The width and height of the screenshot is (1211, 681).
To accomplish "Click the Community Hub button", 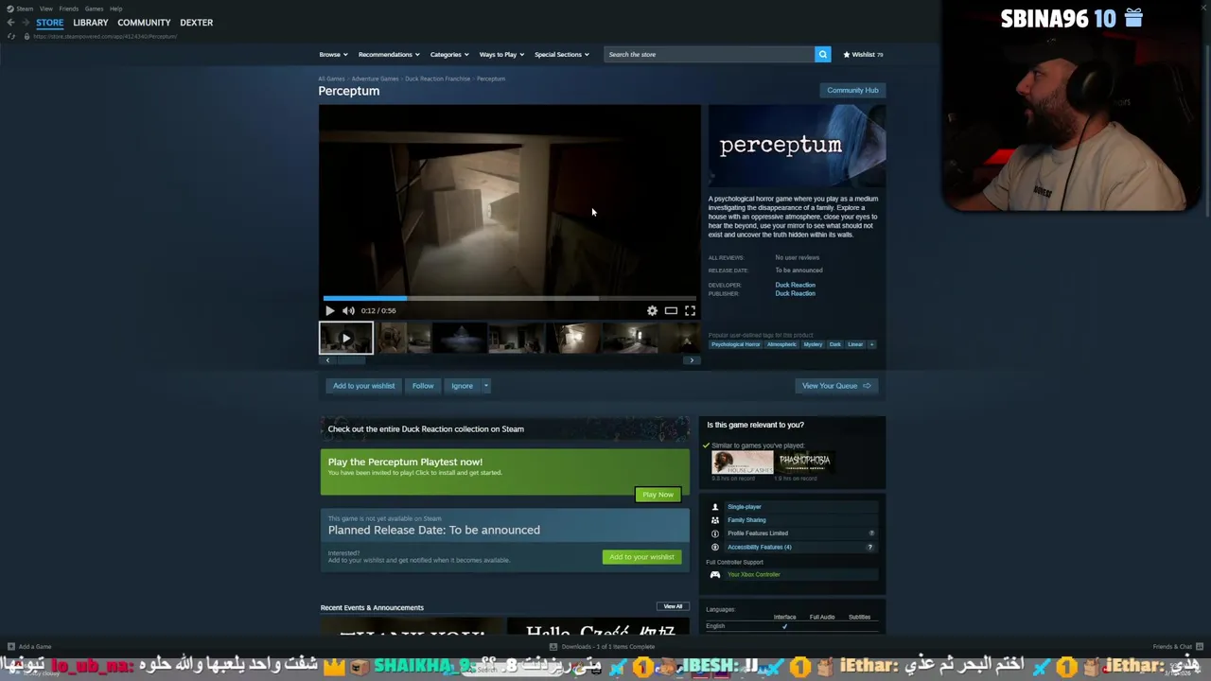I will click(852, 90).
